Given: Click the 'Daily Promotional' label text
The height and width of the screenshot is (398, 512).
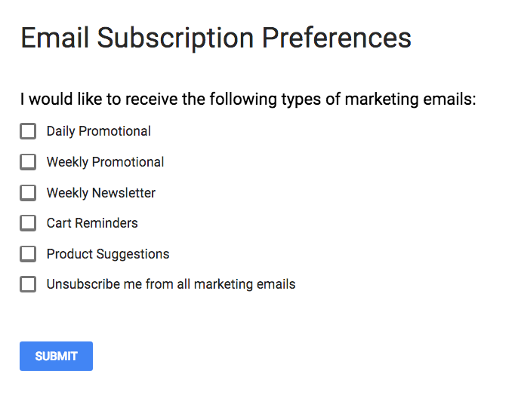Looking at the screenshot, I should 98,131.
